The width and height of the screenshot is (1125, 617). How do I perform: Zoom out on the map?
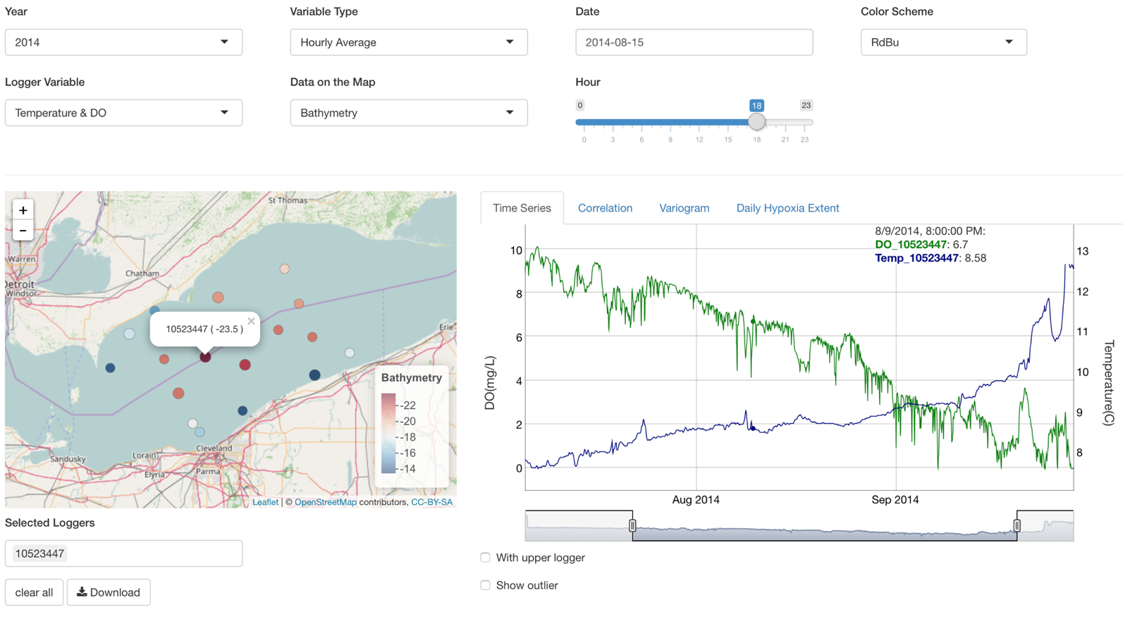(x=23, y=231)
